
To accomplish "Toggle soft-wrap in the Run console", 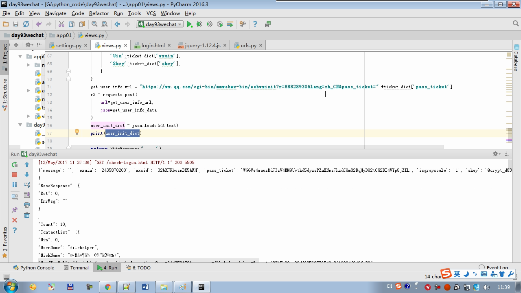I will 27,185.
